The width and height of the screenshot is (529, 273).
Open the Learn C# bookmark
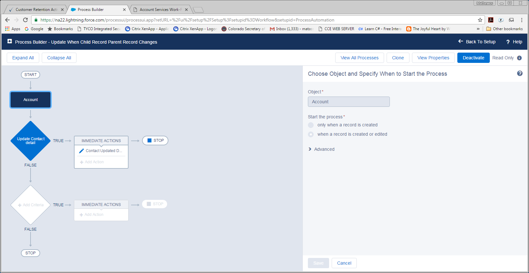(x=380, y=29)
